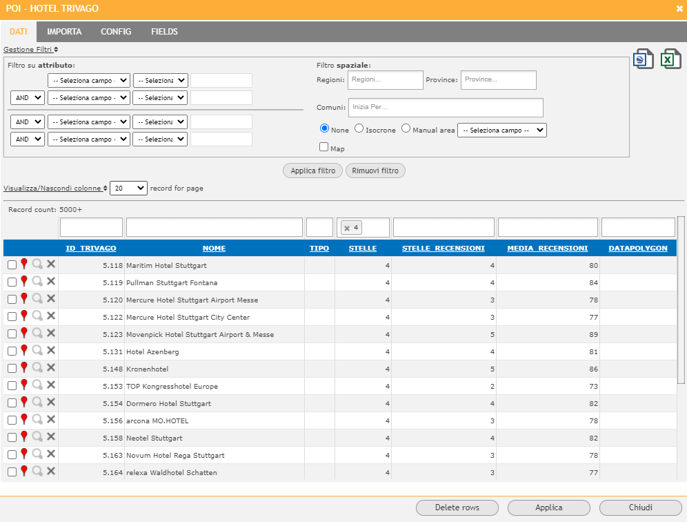Click the NOME column filter box
This screenshot has width=687, height=522.
215,228
